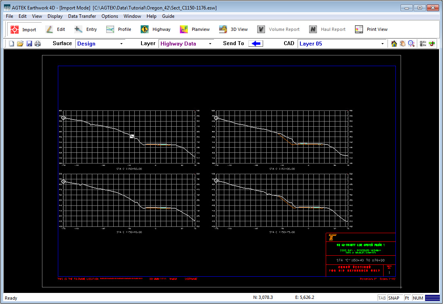Save file using the floppy disk icon
The image size is (443, 304).
click(x=29, y=44)
